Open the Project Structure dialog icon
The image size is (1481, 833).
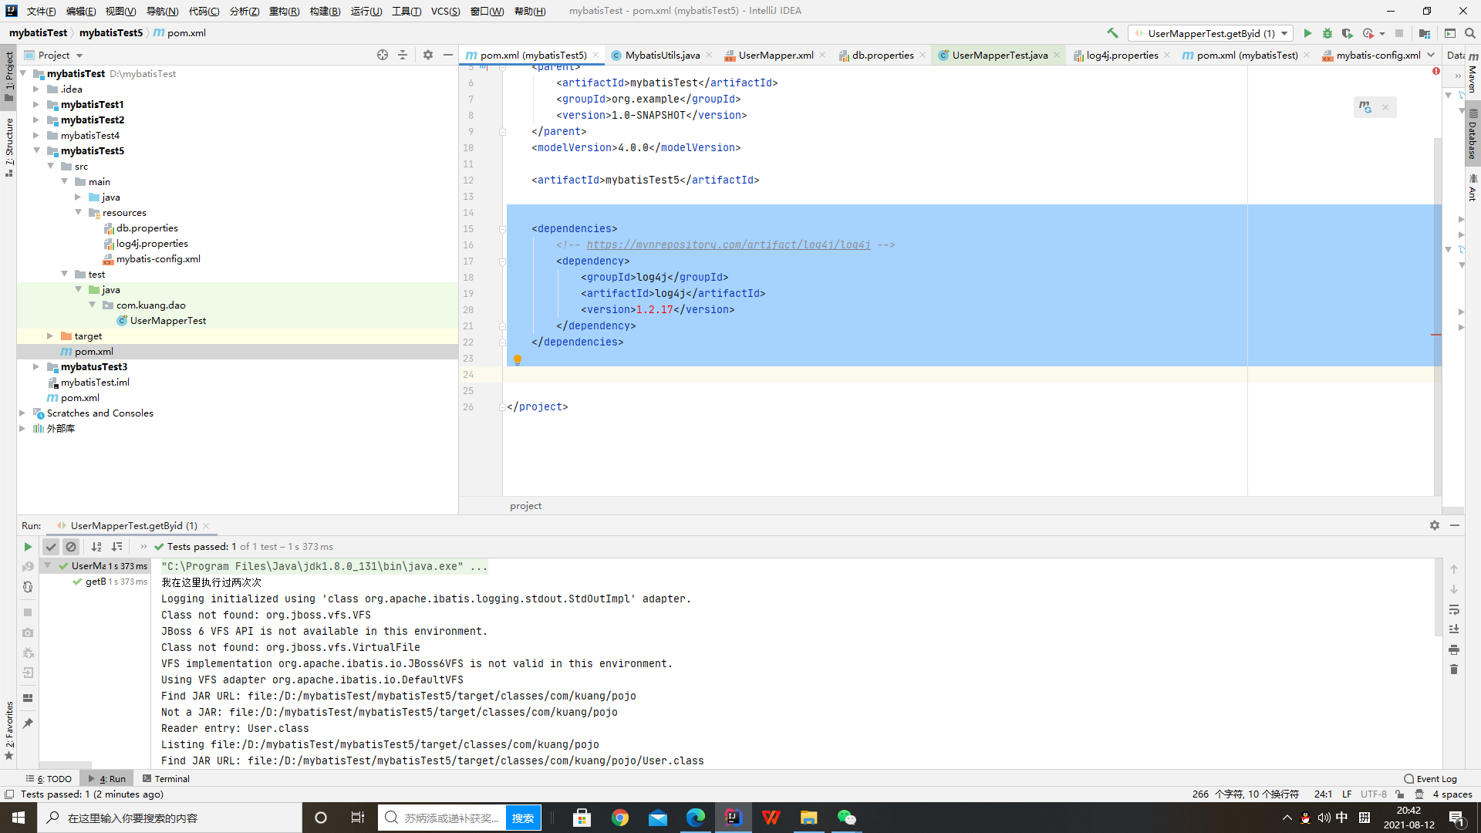click(x=1424, y=33)
